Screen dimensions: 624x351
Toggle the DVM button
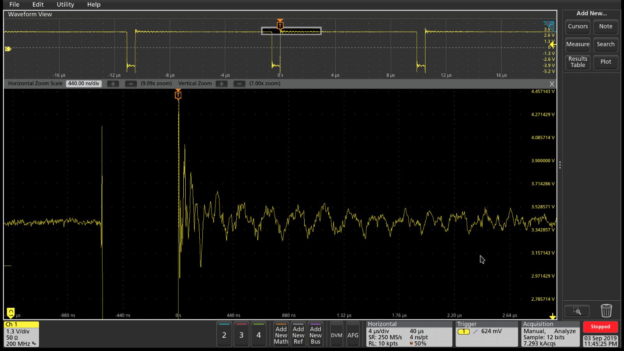337,334
